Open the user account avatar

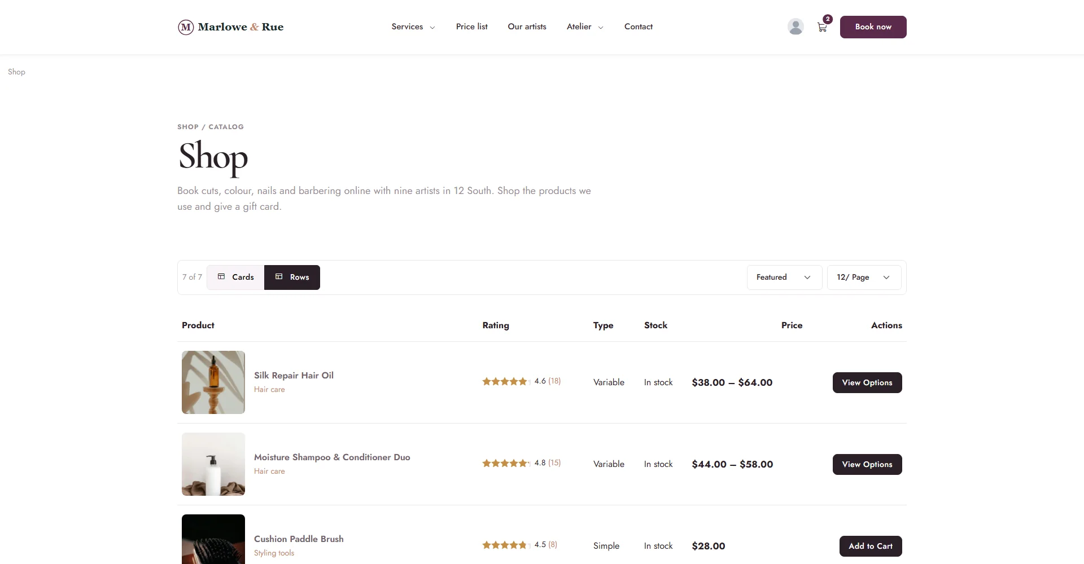click(x=795, y=27)
